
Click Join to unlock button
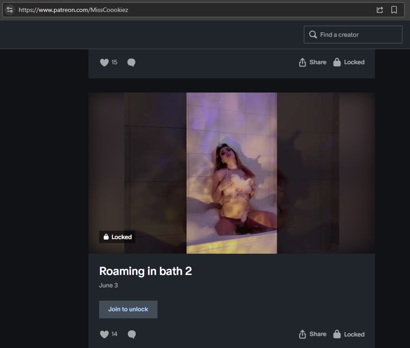click(128, 309)
